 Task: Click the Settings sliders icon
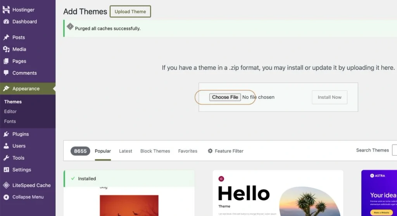(6, 170)
